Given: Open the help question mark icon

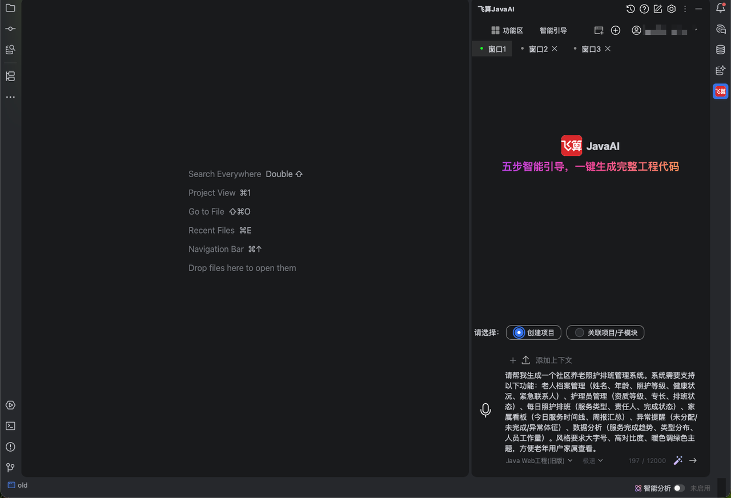Looking at the screenshot, I should [644, 9].
